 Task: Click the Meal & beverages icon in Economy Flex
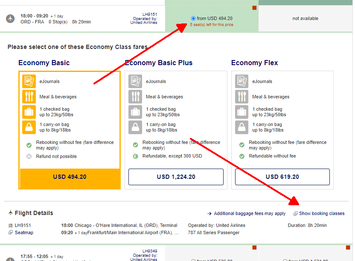pyautogui.click(x=241, y=97)
